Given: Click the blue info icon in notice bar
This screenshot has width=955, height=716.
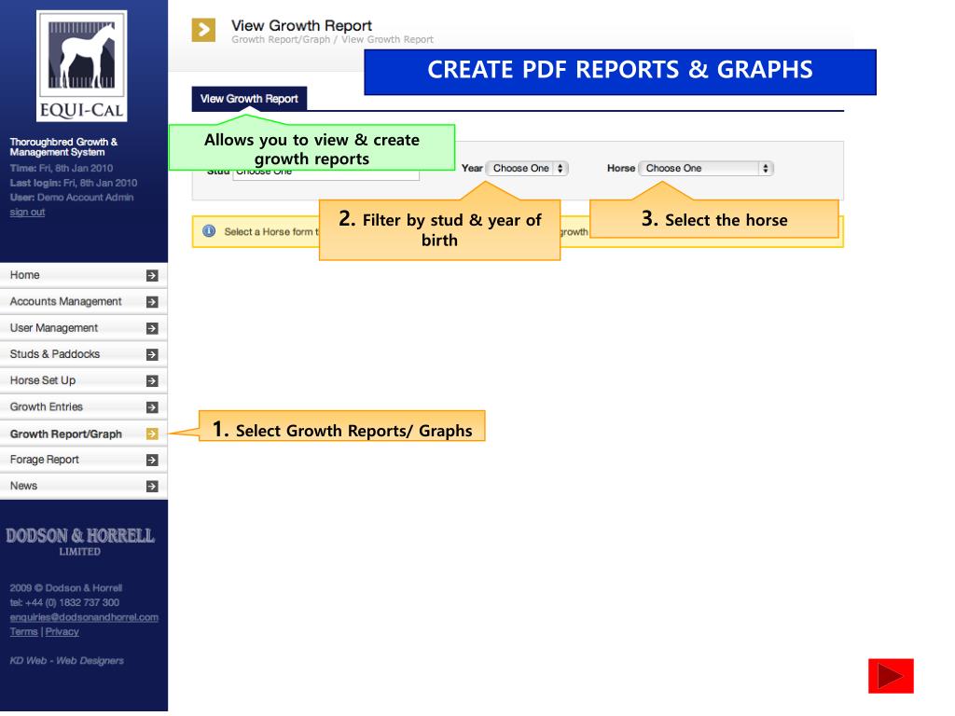Looking at the screenshot, I should click(x=209, y=231).
